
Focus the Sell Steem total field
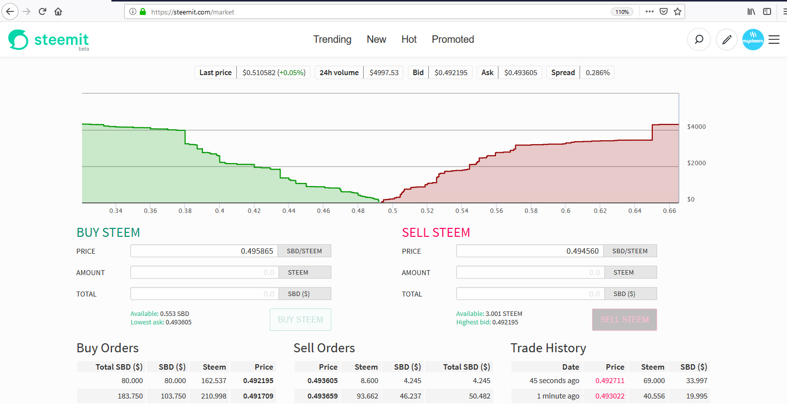point(530,294)
